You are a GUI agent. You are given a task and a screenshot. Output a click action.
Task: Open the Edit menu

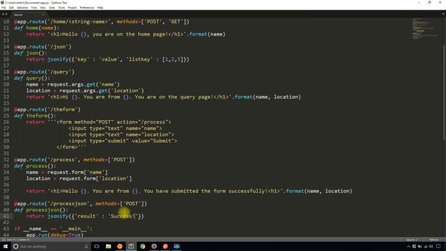coord(11,8)
